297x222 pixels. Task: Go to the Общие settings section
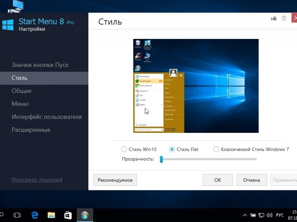pos(22,91)
